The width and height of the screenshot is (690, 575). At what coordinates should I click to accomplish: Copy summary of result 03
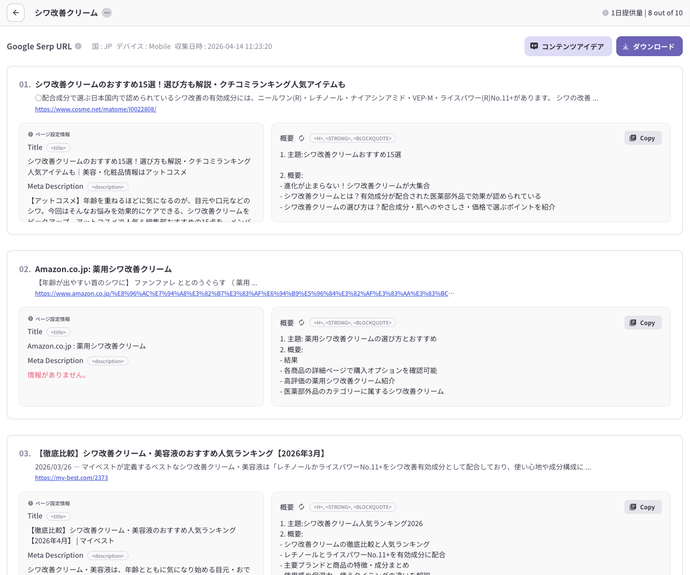[x=643, y=507]
